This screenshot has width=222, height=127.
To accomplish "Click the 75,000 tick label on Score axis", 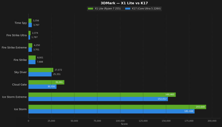I will pyautogui.click(x=97, y=121).
